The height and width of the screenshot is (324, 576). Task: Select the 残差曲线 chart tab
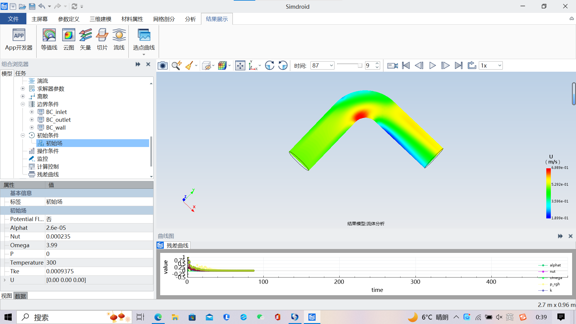tap(174, 245)
